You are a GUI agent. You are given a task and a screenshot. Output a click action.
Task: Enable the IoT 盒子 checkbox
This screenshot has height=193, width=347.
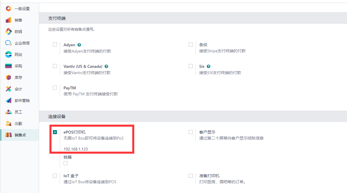[55, 175]
